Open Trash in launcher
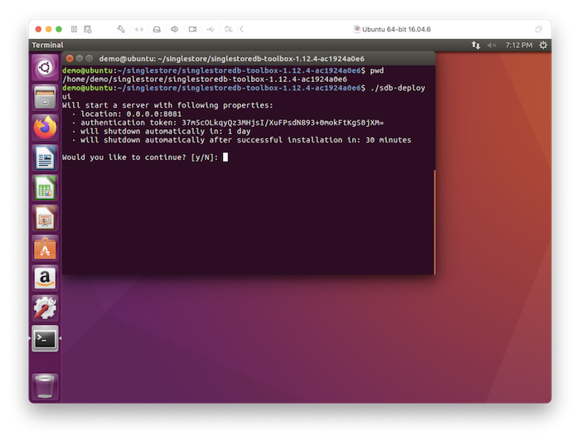The width and height of the screenshot is (580, 441). tap(45, 386)
